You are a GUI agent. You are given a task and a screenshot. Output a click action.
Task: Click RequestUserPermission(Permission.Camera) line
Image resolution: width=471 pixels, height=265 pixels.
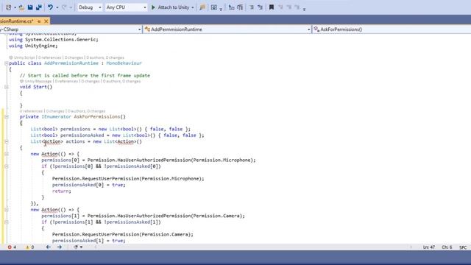point(123,234)
